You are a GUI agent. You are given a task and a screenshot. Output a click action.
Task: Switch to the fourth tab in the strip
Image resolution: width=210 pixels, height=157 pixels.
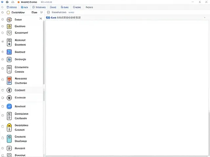coord(53,7)
